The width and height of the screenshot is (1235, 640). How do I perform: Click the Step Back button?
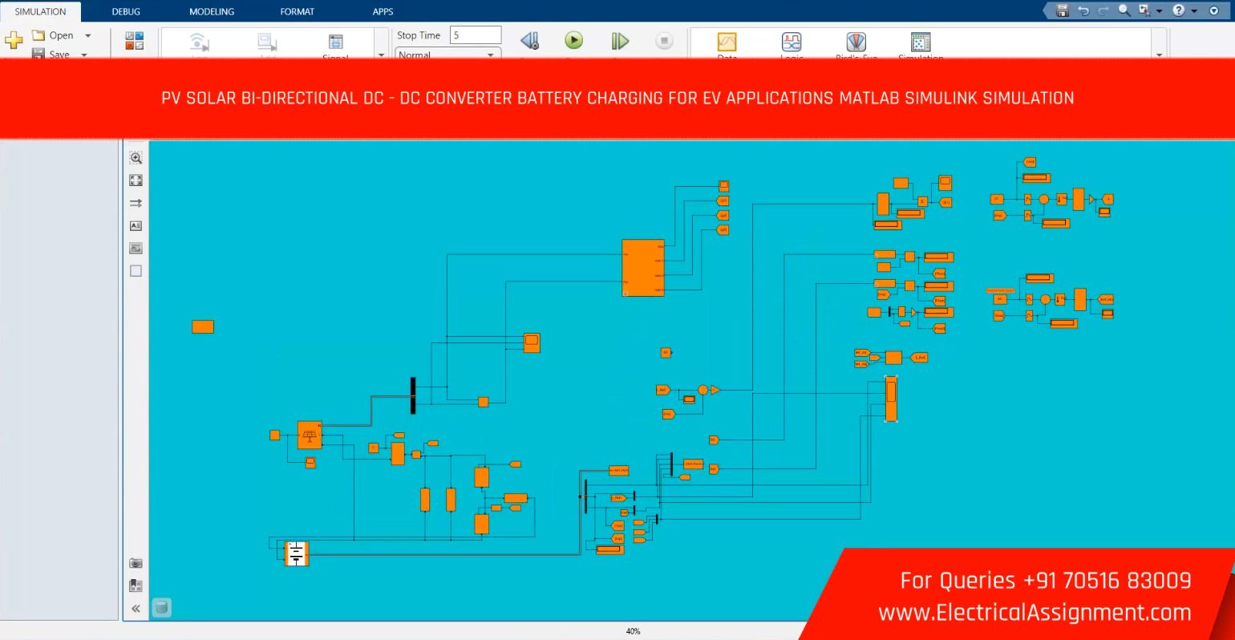coord(529,41)
